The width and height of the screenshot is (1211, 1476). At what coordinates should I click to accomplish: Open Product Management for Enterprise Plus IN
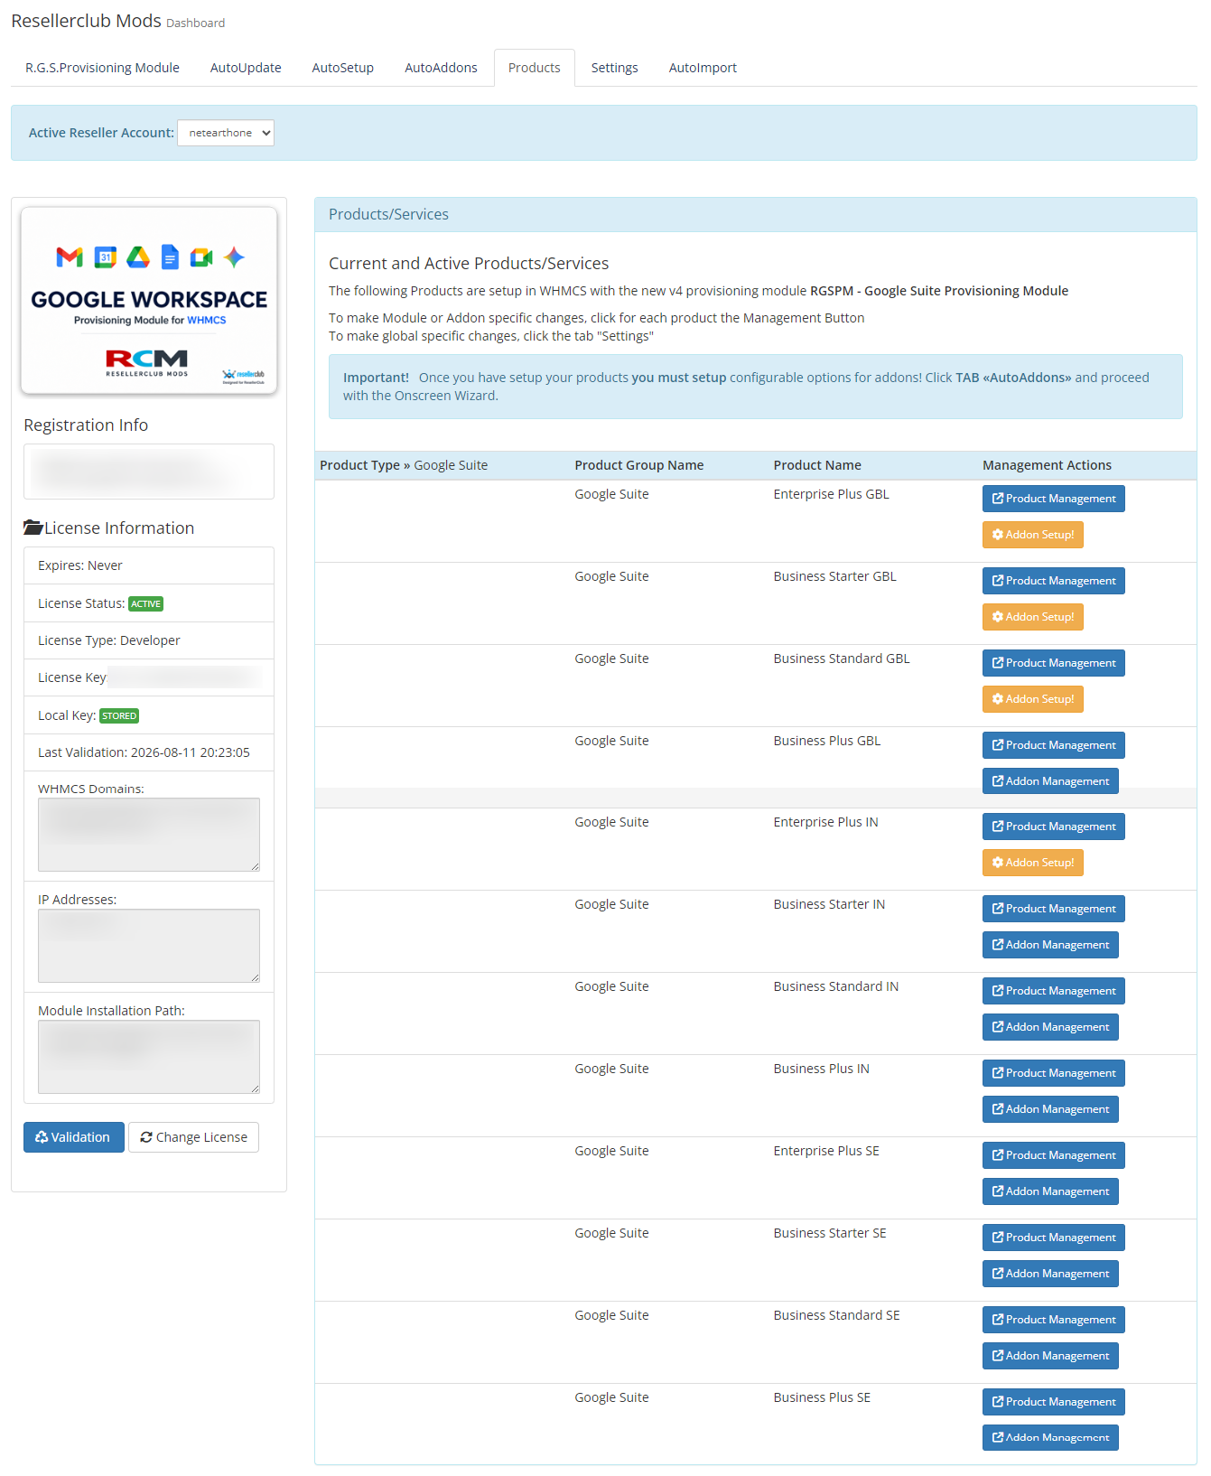pos(1054,827)
